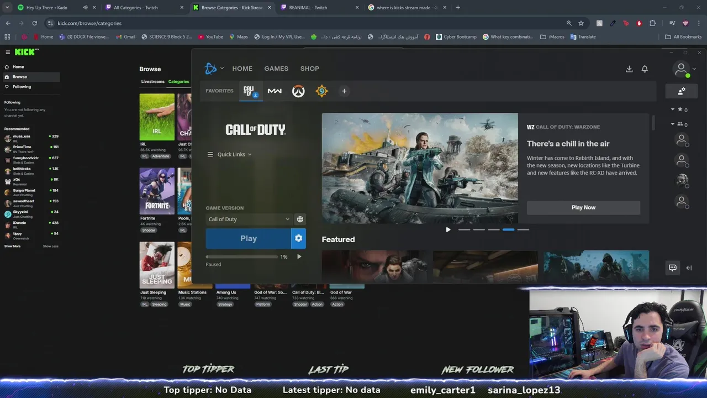The width and height of the screenshot is (707, 398).
Task: Open xQc recommended channel
Action: click(31, 181)
